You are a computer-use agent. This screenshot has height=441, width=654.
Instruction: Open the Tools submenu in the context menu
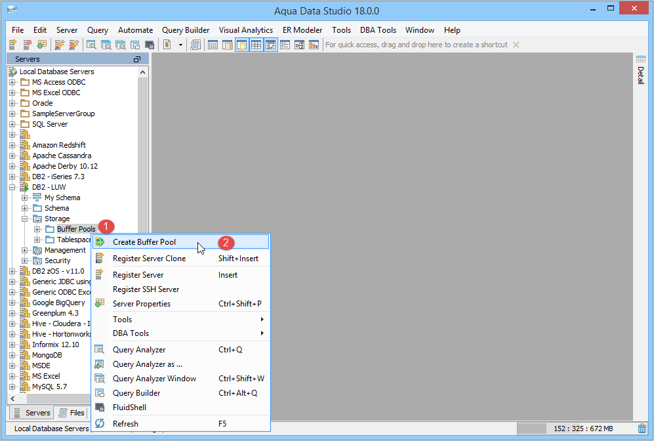tap(181, 319)
